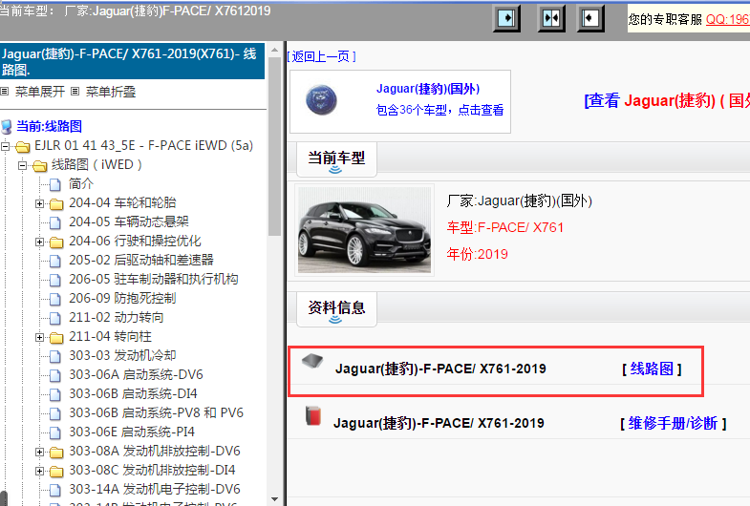The height and width of the screenshot is (506, 750).
Task: Click the 年份:2019 red text
Action: [477, 254]
